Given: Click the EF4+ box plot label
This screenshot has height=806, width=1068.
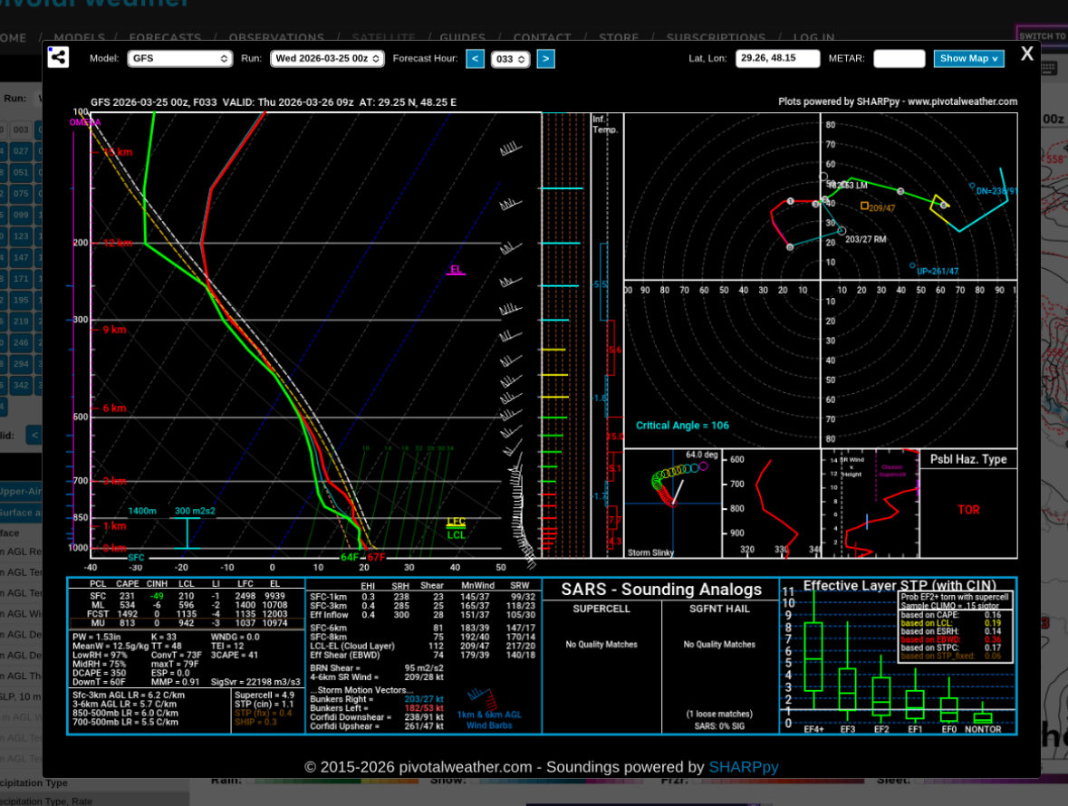Looking at the screenshot, I should pyautogui.click(x=814, y=729).
